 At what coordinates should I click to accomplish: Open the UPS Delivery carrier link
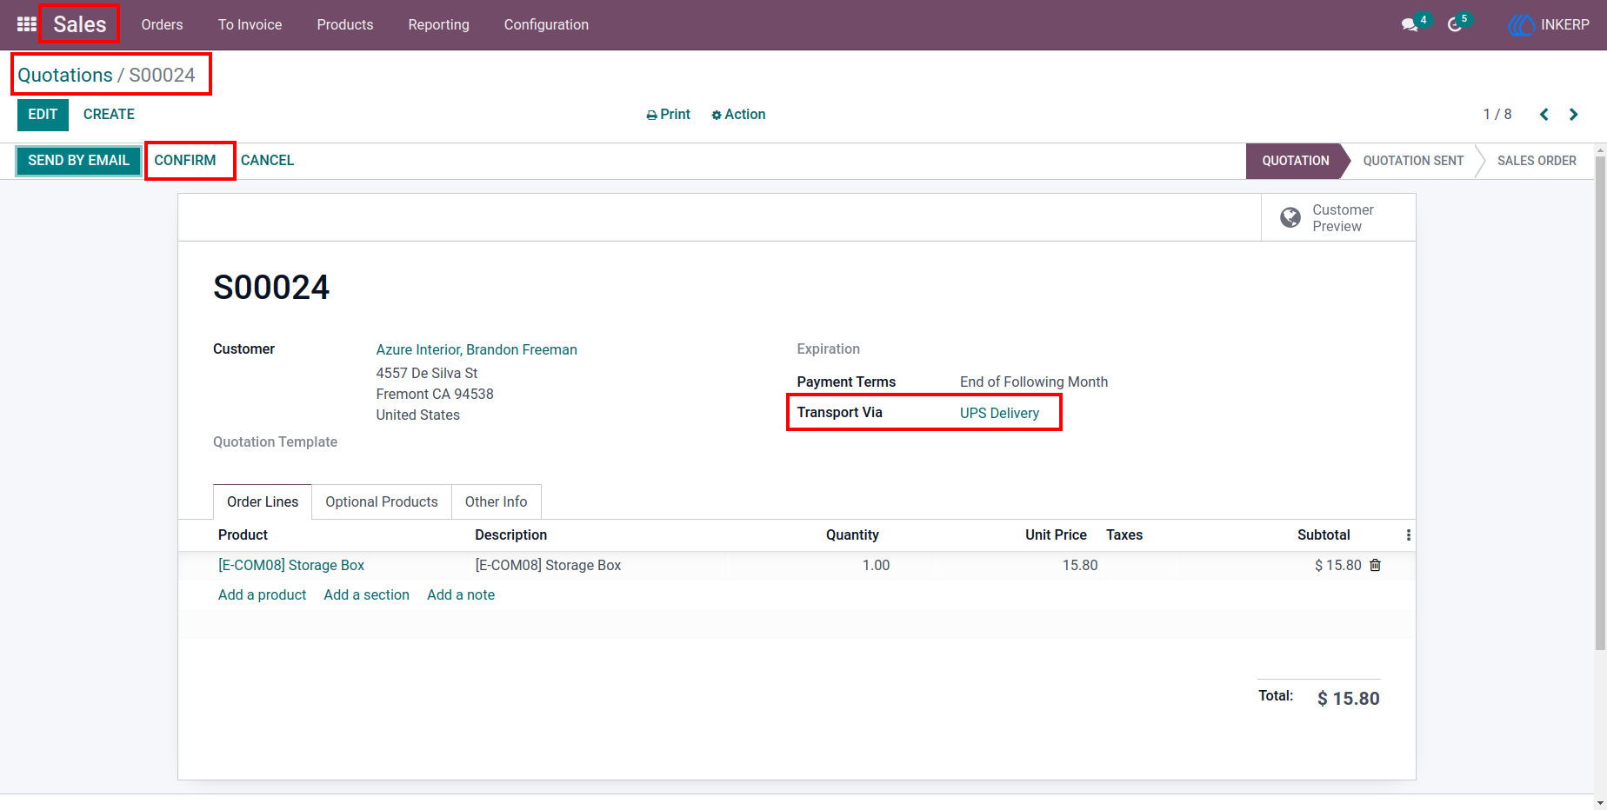pos(999,413)
